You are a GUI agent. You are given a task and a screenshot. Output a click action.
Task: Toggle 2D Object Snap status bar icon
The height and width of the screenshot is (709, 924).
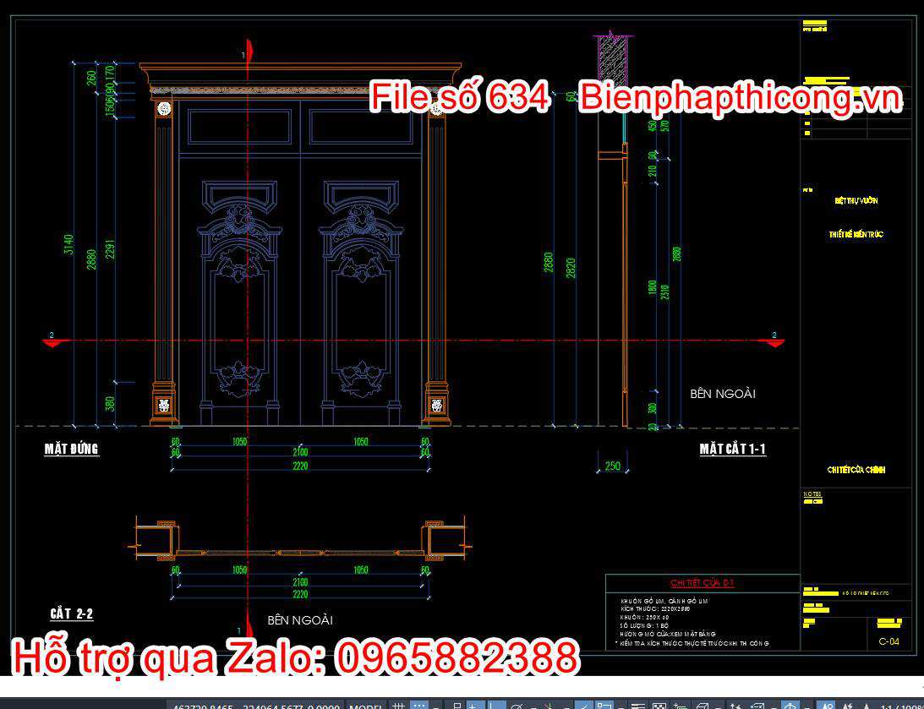pyautogui.click(x=604, y=705)
